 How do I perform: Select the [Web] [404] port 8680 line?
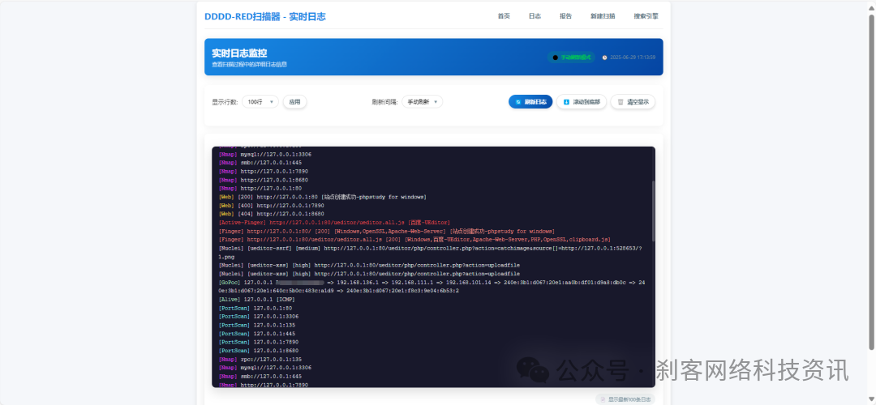click(271, 214)
